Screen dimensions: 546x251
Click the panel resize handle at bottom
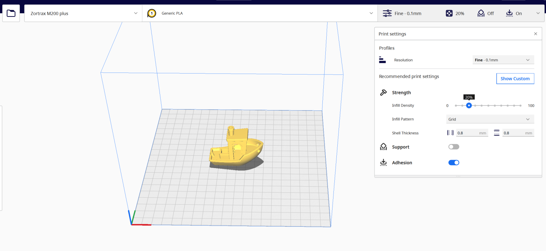[458, 177]
